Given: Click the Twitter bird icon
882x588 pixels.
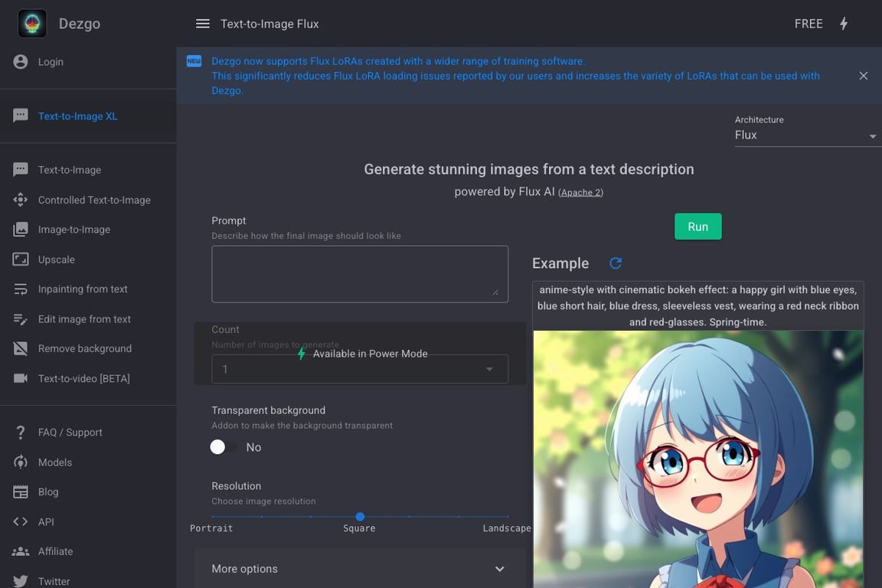Looking at the screenshot, I should [21, 581].
